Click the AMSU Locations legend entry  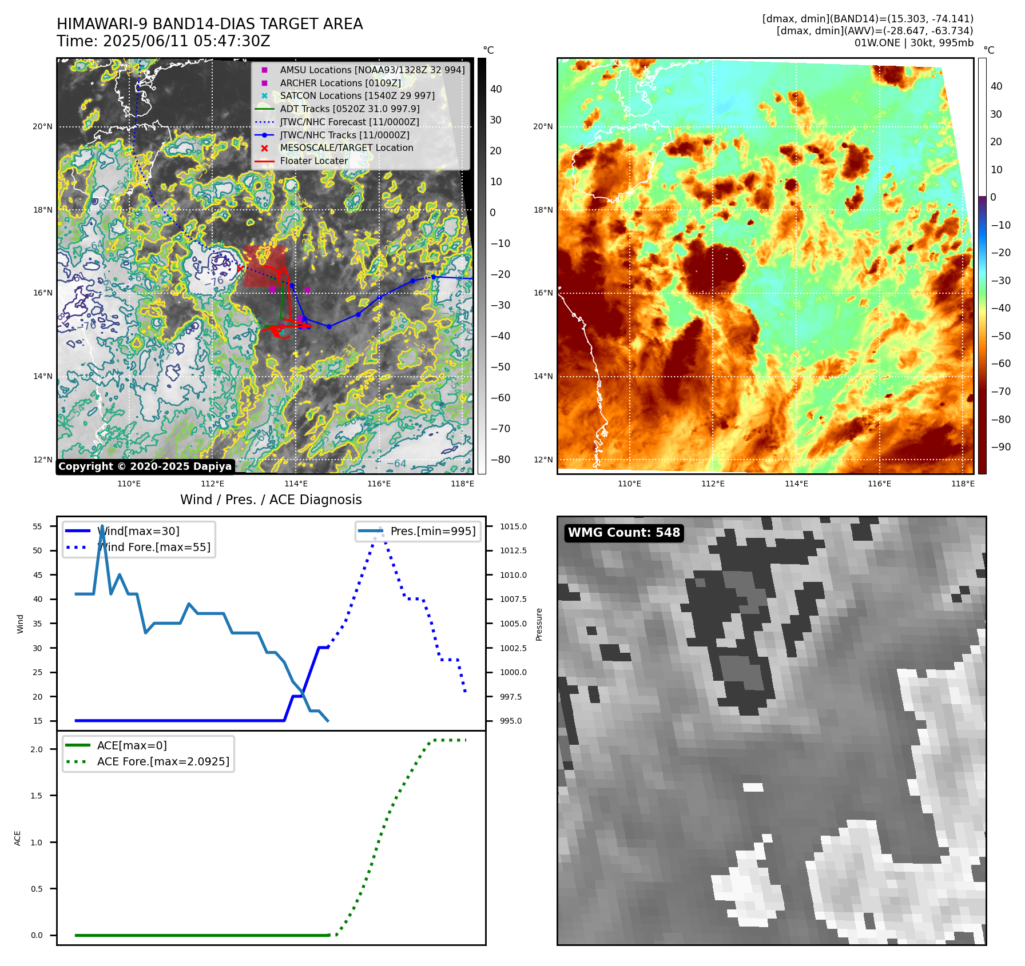click(x=360, y=70)
